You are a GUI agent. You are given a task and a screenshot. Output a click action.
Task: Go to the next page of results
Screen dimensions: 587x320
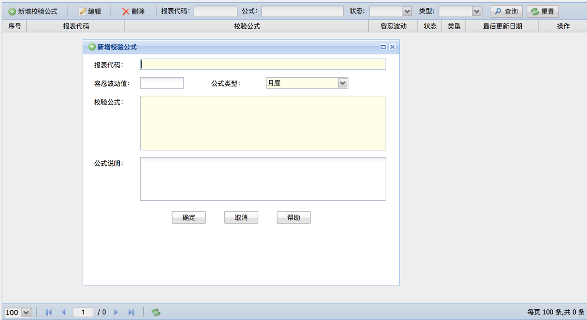(x=116, y=313)
